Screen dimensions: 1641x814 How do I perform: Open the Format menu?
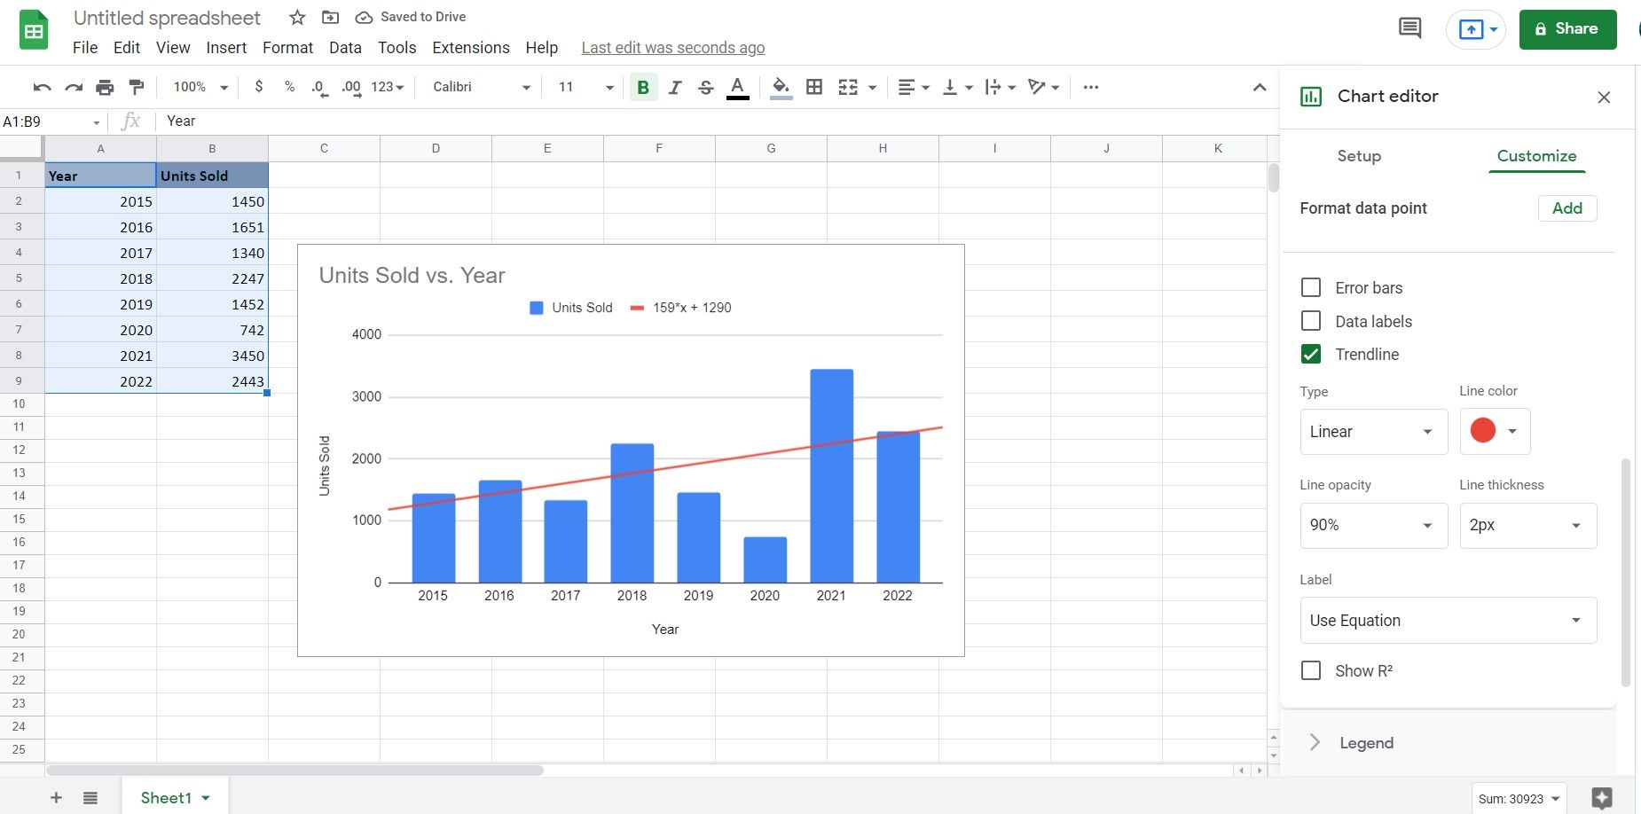coord(287,48)
